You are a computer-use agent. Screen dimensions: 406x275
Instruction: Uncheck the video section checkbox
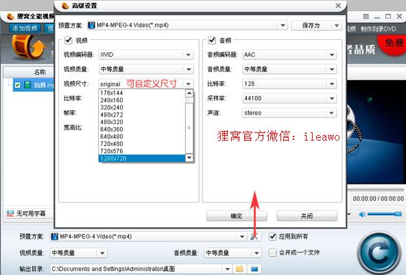[x=69, y=40]
